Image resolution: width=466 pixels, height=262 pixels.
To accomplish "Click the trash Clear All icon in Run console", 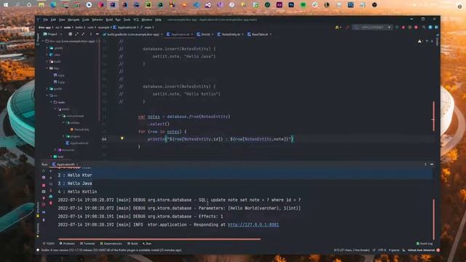I will (50, 204).
